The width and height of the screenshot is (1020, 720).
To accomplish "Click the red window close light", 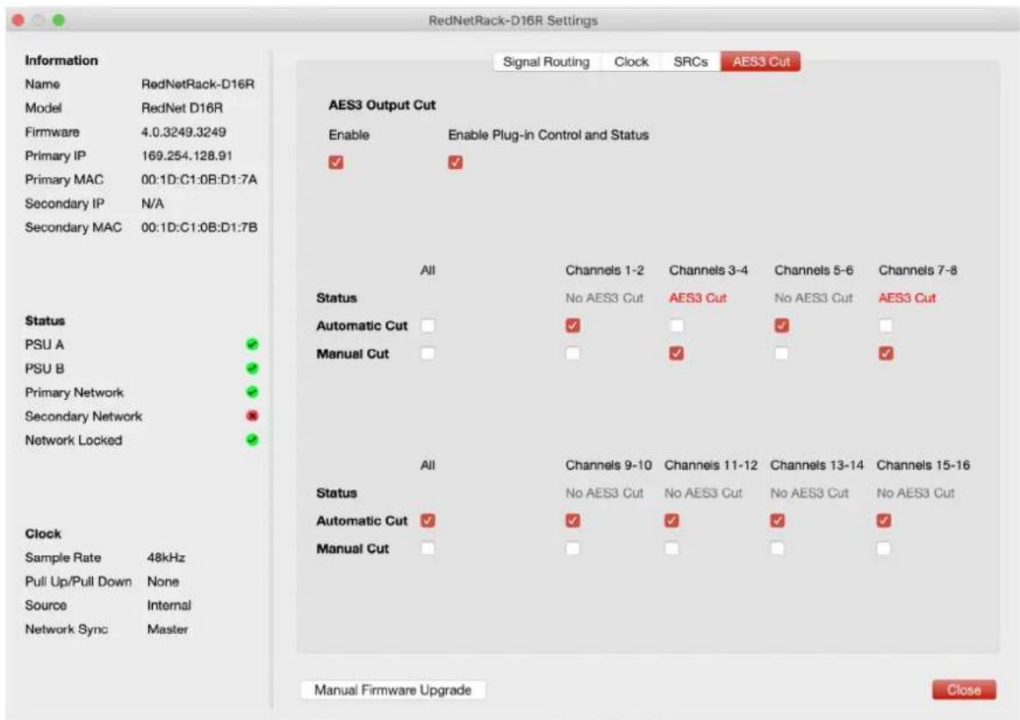I will coord(18,20).
